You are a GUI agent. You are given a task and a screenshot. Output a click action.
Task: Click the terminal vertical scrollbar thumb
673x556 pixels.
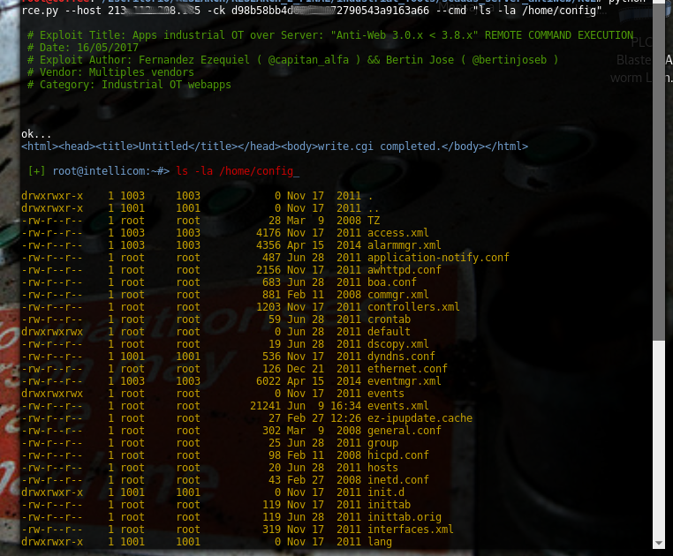(x=658, y=170)
